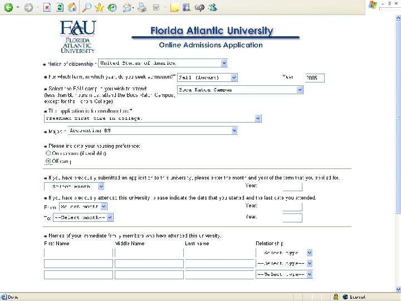Go to the Home page icon
This screenshot has width=401, height=301.
[x=72, y=7]
